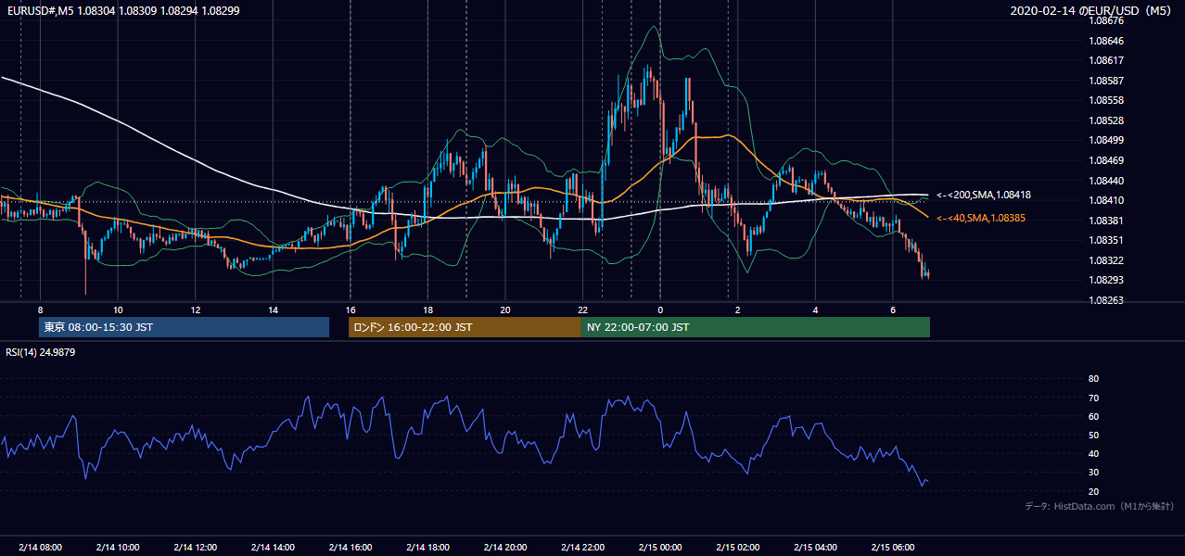Click price level 1.08676 on the price axis
Image resolution: width=1185 pixels, height=556 pixels.
pos(1106,20)
